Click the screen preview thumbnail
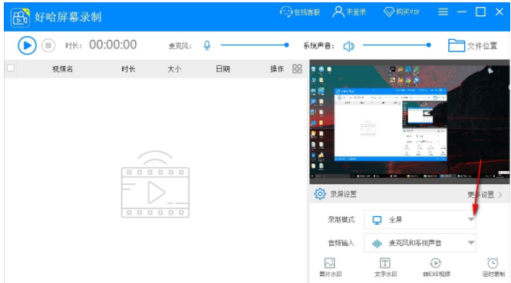Viewport: 511px width, 283px height. pyautogui.click(x=409, y=121)
